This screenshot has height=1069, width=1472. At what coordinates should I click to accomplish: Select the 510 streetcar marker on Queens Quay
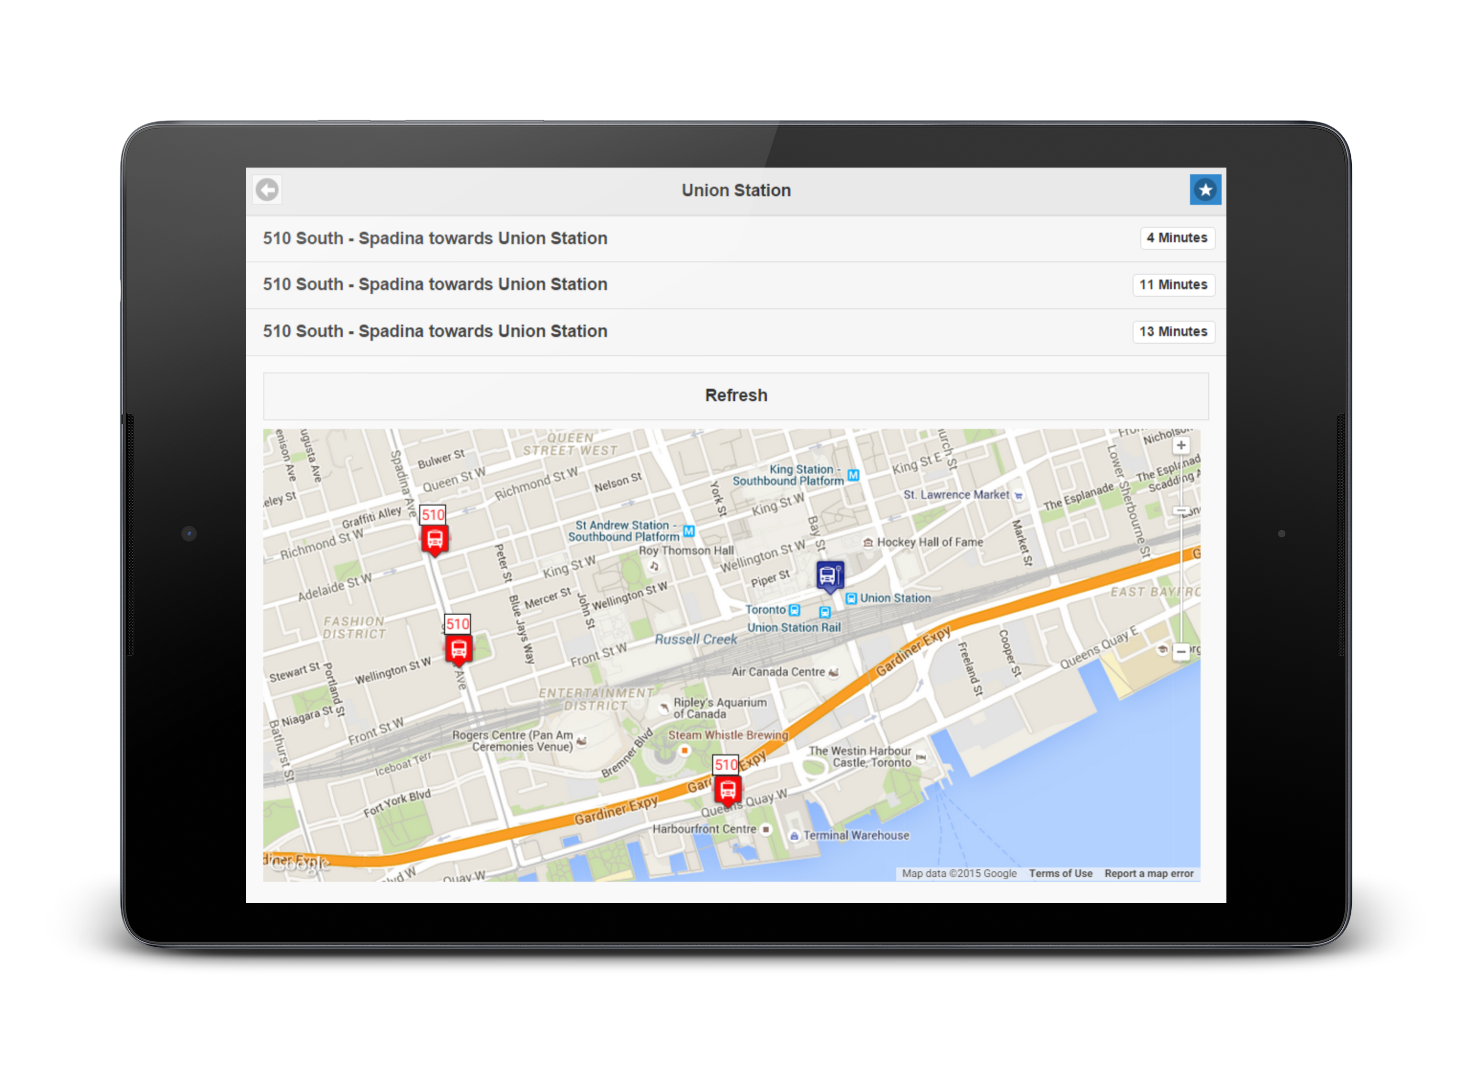(x=727, y=790)
